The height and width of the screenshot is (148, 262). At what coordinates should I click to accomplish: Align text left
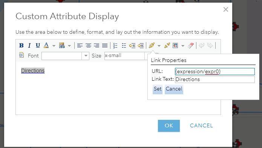click(x=80, y=45)
